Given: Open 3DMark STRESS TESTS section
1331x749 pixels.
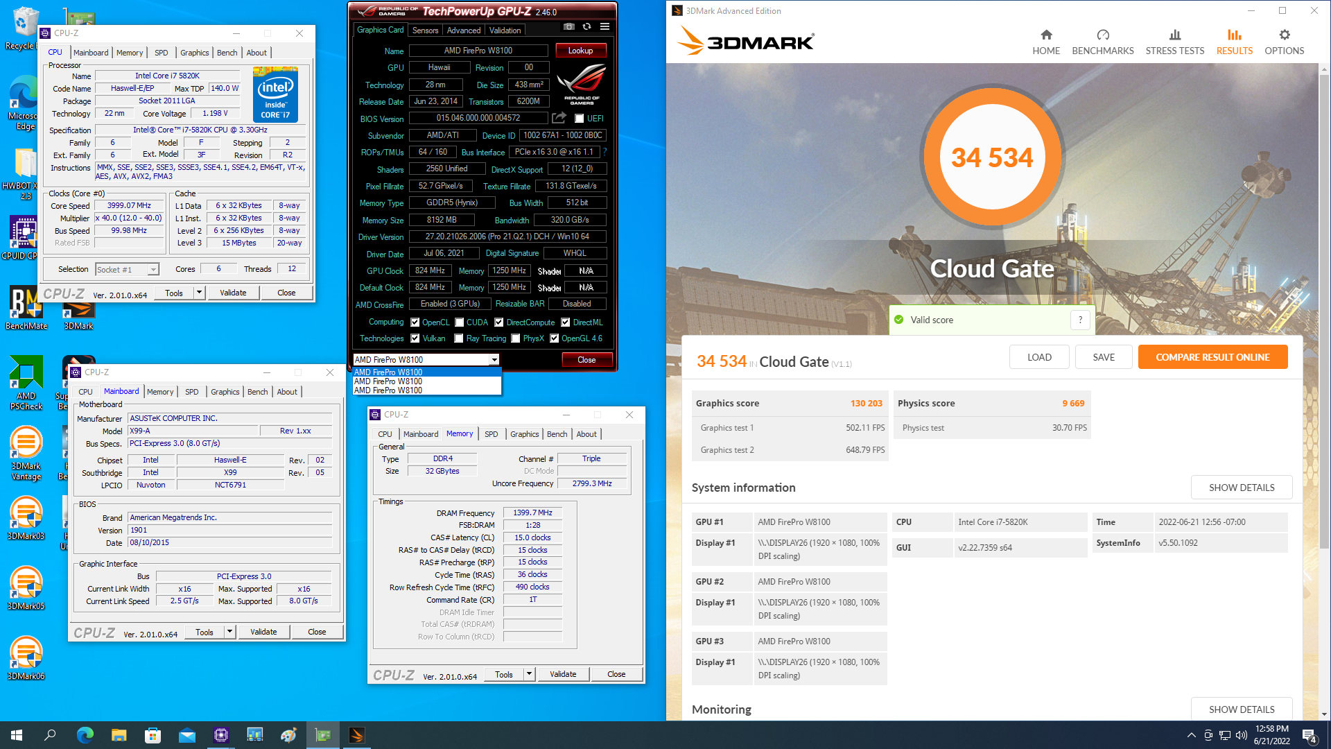Looking at the screenshot, I should (x=1174, y=42).
